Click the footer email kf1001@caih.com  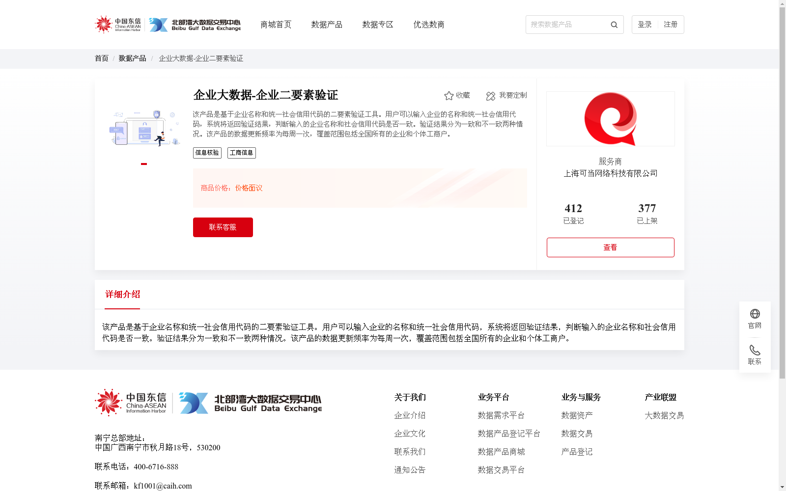(x=163, y=486)
